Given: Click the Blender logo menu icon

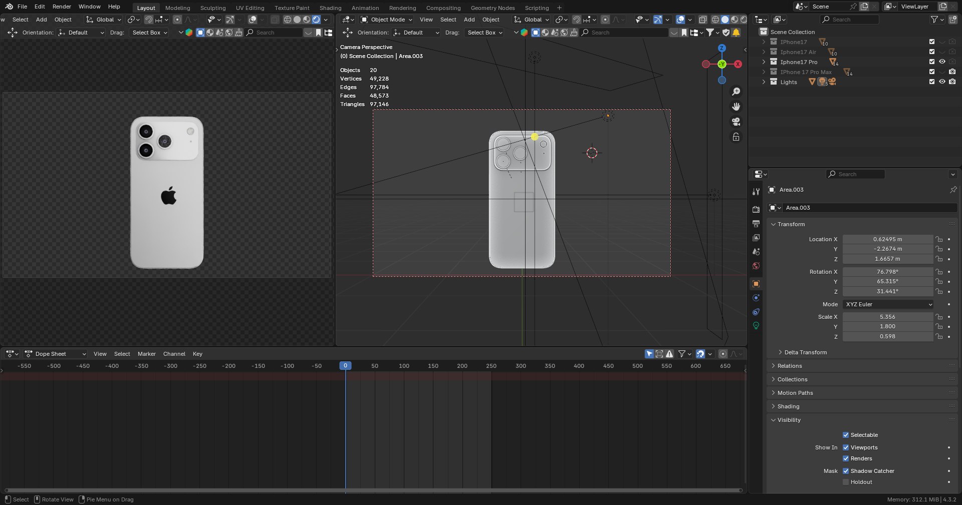Looking at the screenshot, I should click(x=9, y=7).
